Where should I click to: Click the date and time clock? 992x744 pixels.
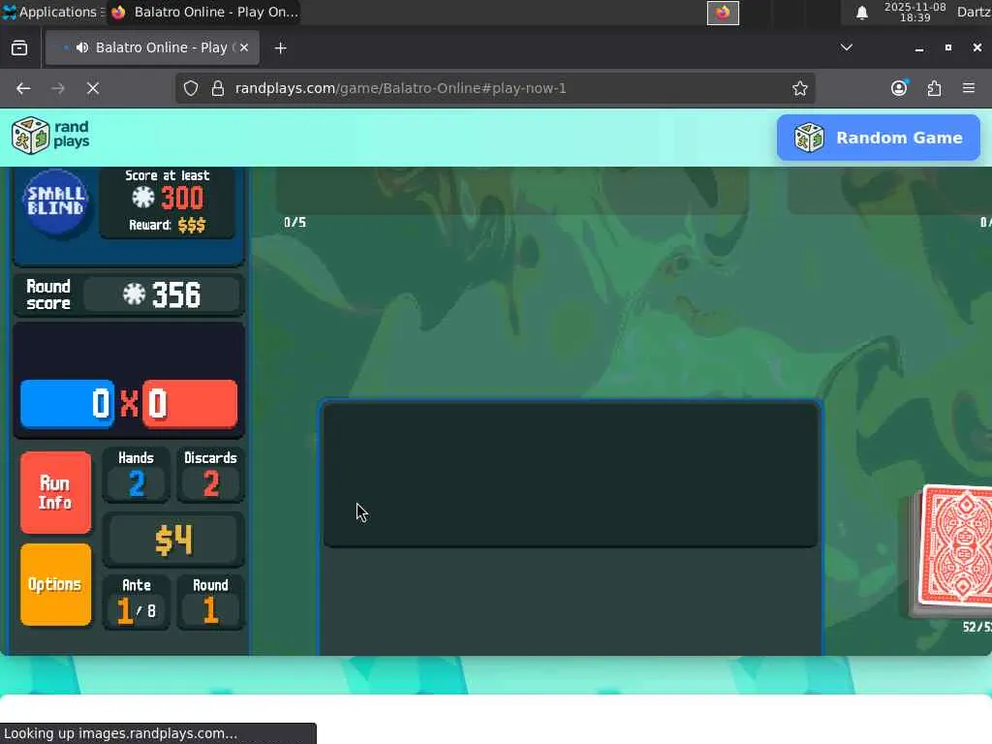(x=914, y=12)
